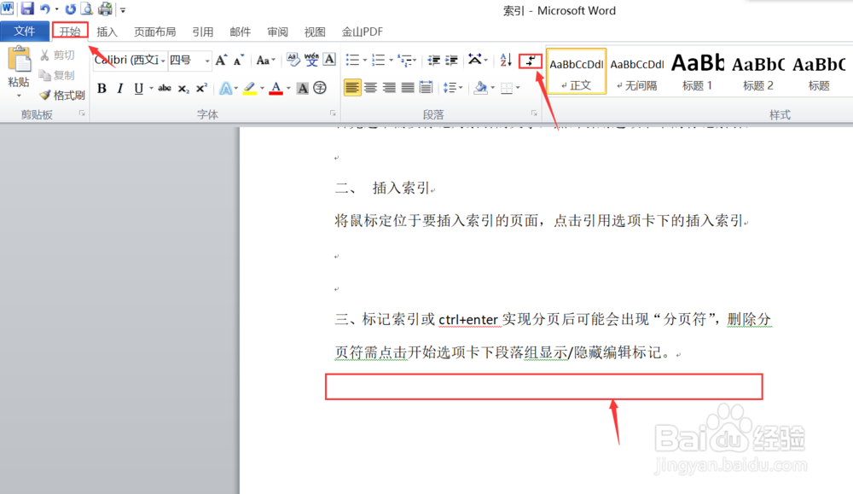
Task: Open the change case Aa dropdown
Action: pos(266,60)
